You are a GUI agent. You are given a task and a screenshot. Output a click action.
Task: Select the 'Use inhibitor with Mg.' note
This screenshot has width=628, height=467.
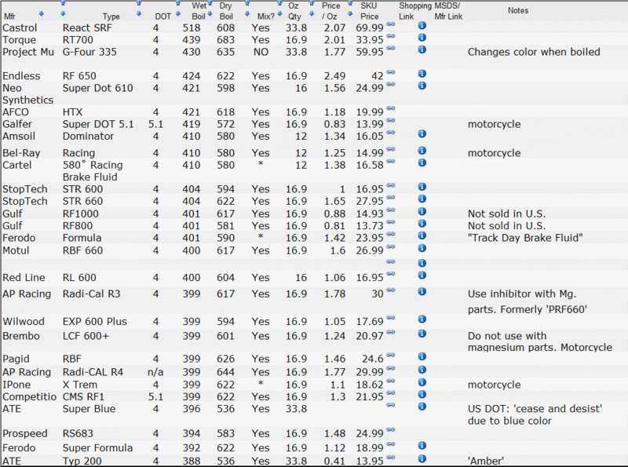[522, 294]
